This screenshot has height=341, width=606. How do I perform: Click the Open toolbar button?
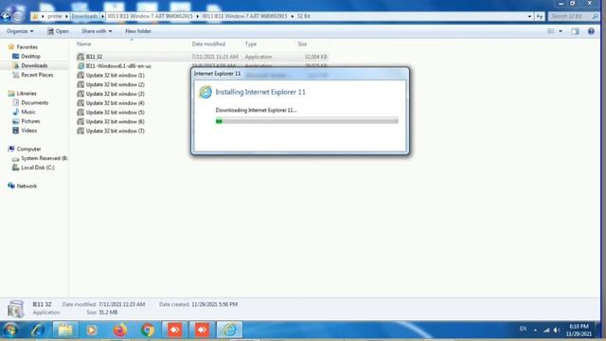click(58, 31)
